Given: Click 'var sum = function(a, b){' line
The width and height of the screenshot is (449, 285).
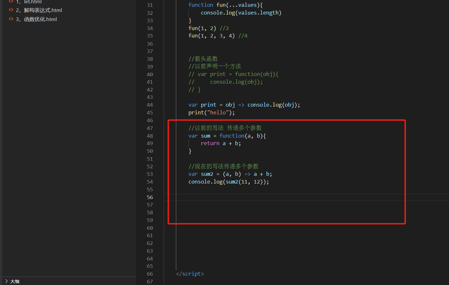Looking at the screenshot, I should point(227,136).
